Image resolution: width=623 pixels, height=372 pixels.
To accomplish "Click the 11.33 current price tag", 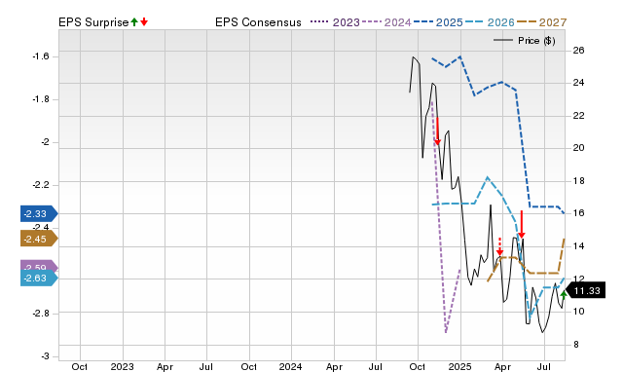I will click(x=585, y=290).
